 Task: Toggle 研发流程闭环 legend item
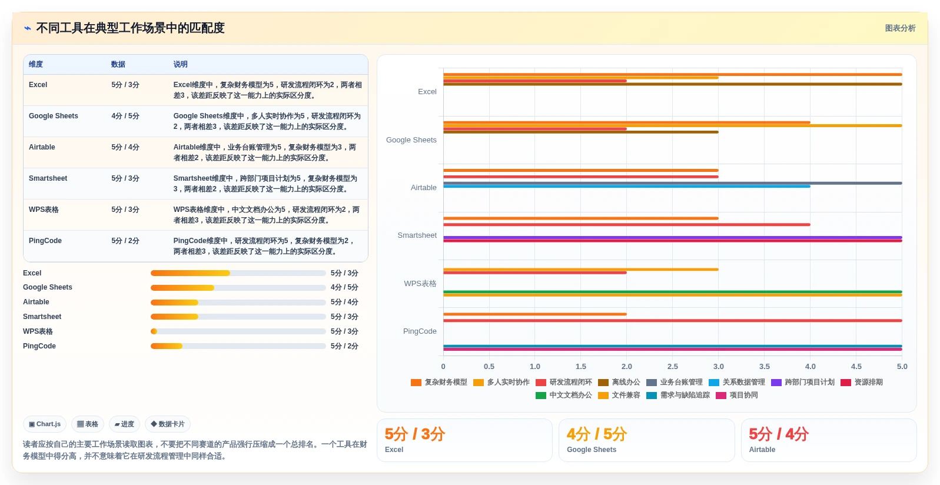(564, 383)
